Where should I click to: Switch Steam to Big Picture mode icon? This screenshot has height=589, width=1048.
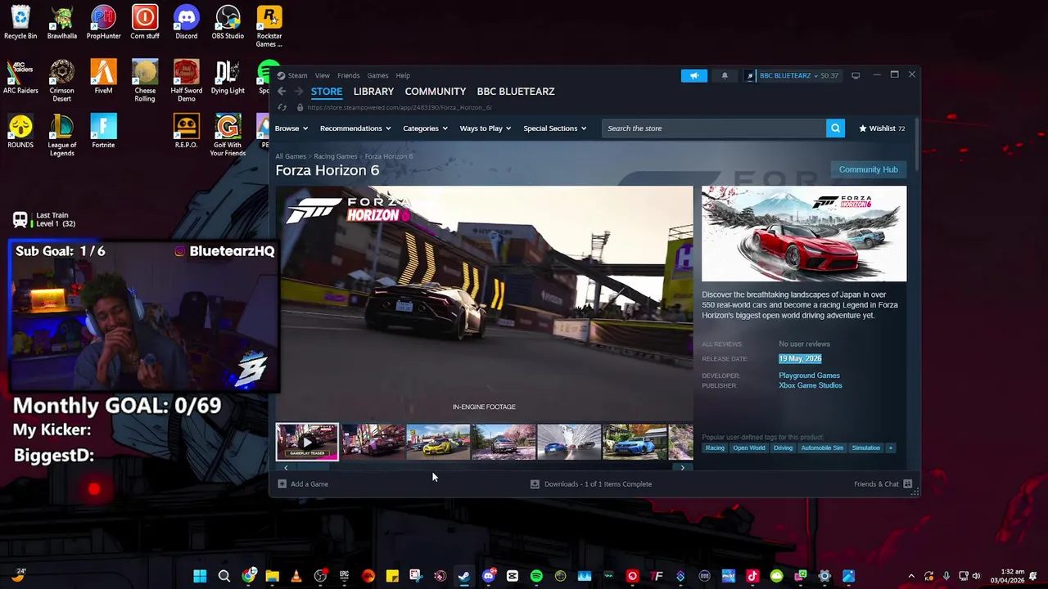point(856,75)
